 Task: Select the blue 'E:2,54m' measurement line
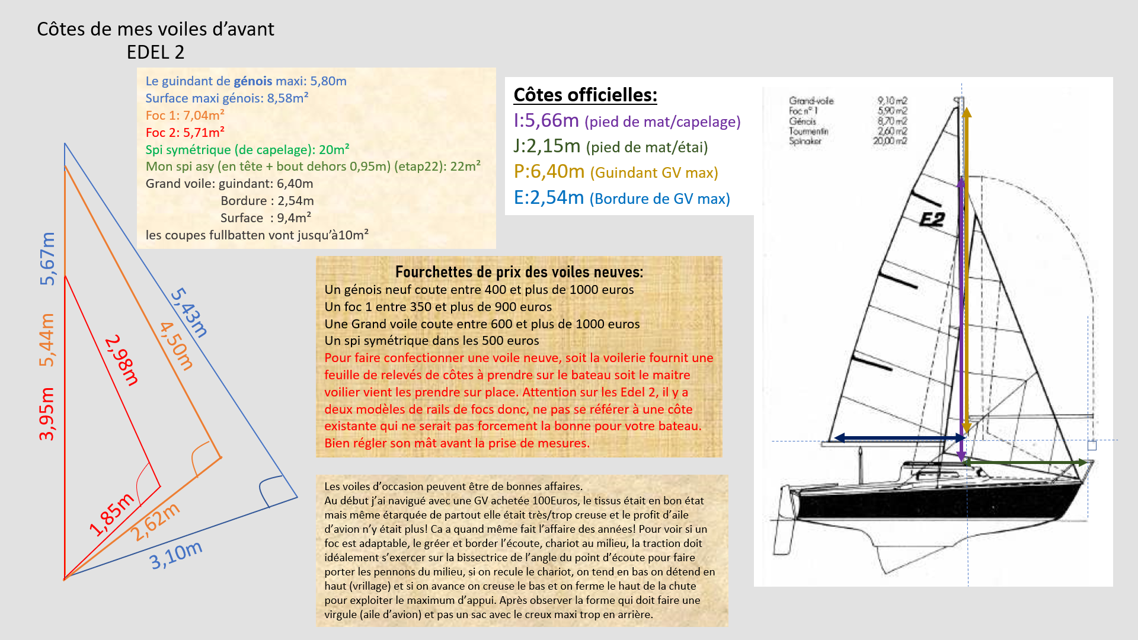coord(622,198)
